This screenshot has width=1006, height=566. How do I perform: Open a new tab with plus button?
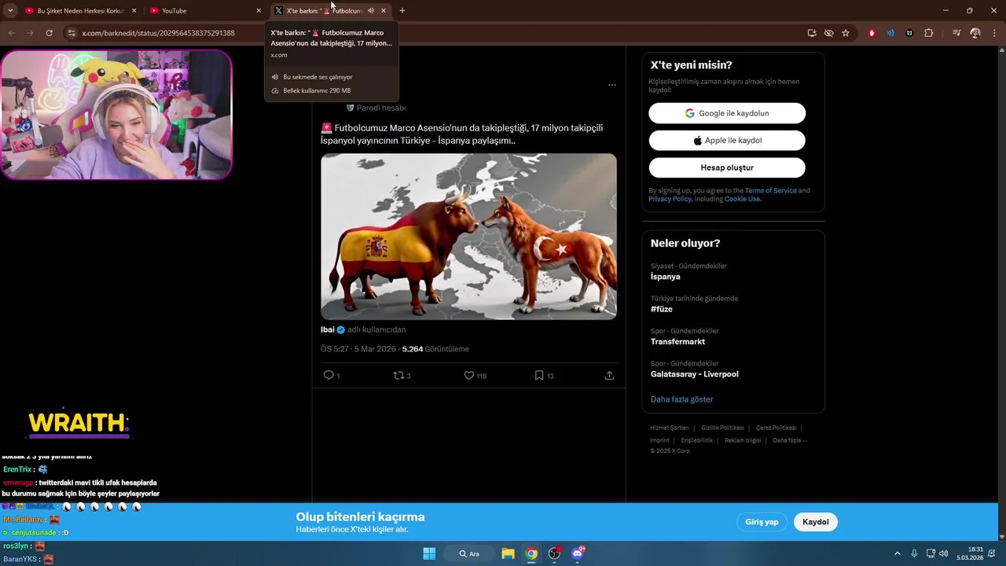point(402,11)
